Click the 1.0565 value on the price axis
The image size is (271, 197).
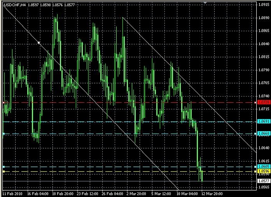coord(264,187)
